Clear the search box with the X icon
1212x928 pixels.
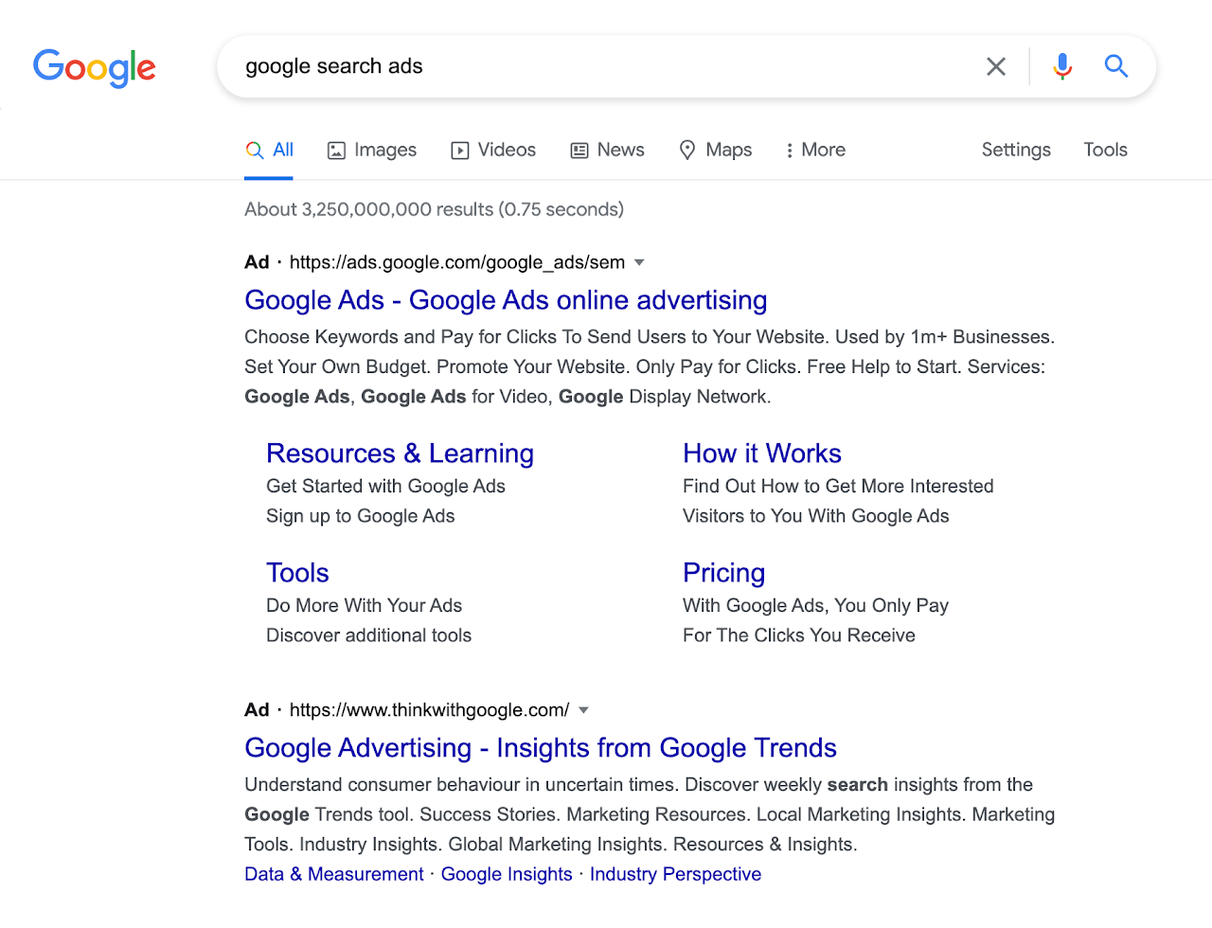pos(996,66)
